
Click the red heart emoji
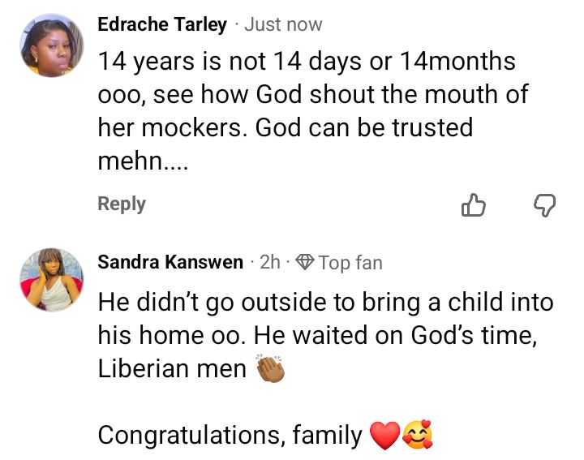384,436
